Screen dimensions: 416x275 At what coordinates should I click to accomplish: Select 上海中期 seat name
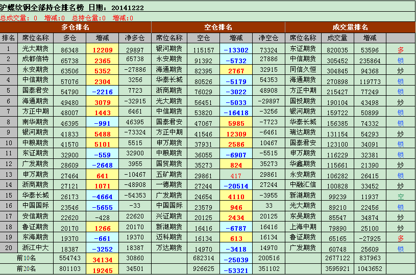pos(303,227)
